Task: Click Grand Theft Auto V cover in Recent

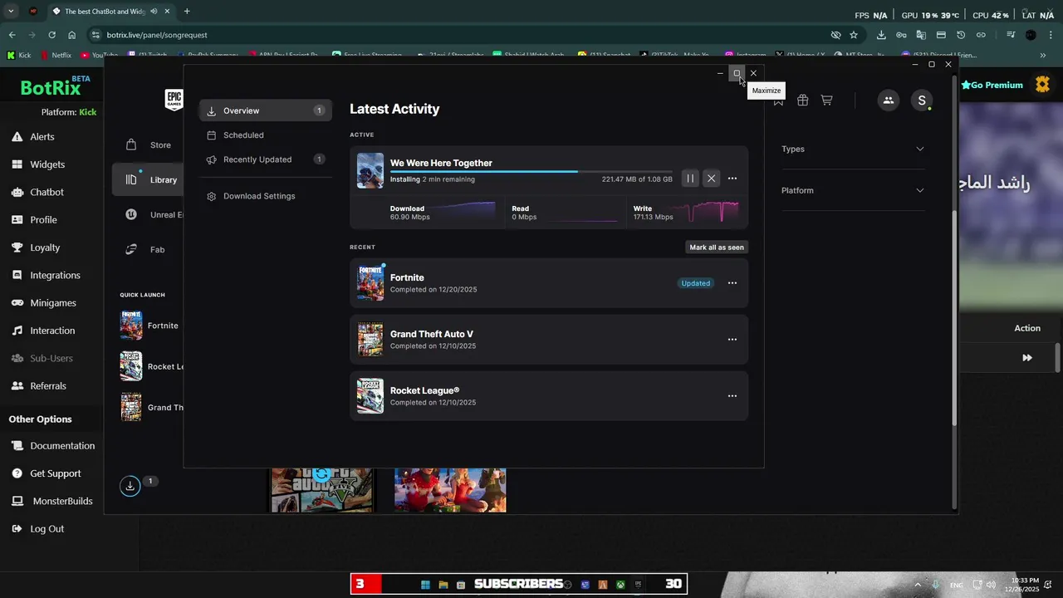Action: pos(370,340)
